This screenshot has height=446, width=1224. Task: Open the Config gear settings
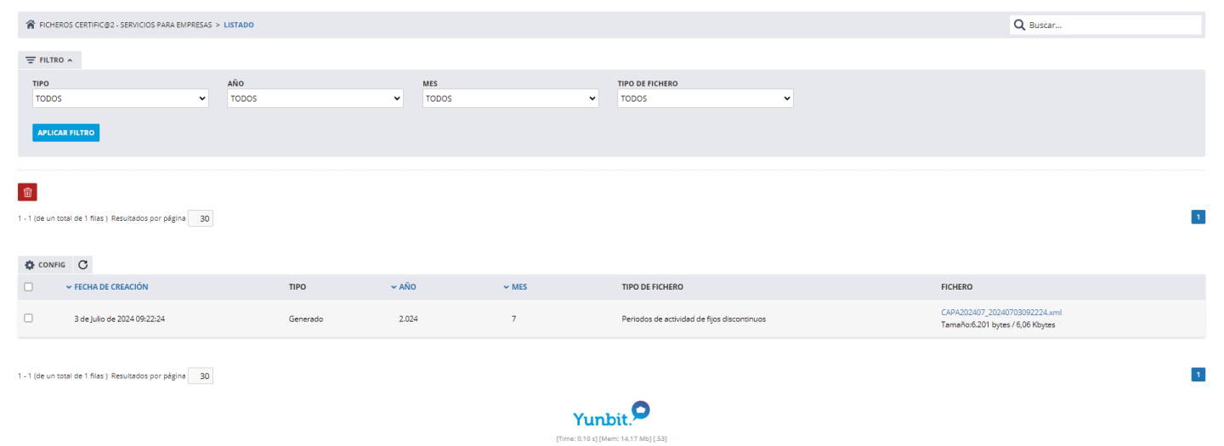[x=45, y=265]
